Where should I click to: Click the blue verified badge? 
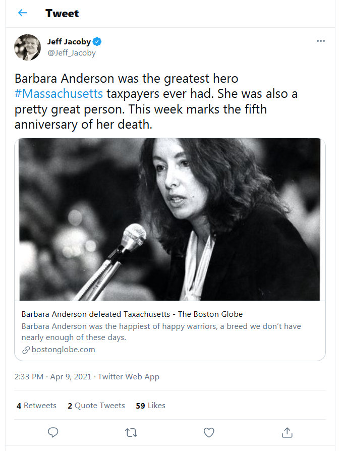point(97,42)
